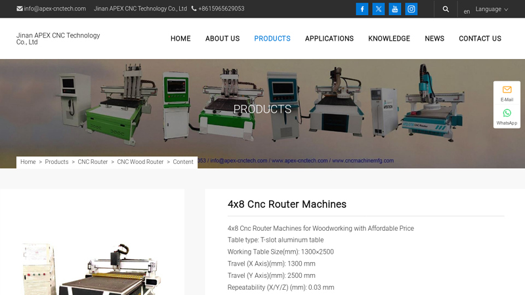Open the Instagram social icon
This screenshot has width=525, height=295.
[411, 9]
